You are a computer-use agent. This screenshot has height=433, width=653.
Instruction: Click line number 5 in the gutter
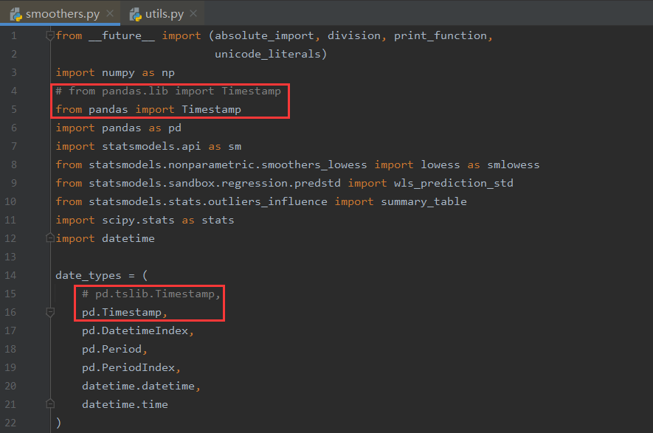click(14, 109)
